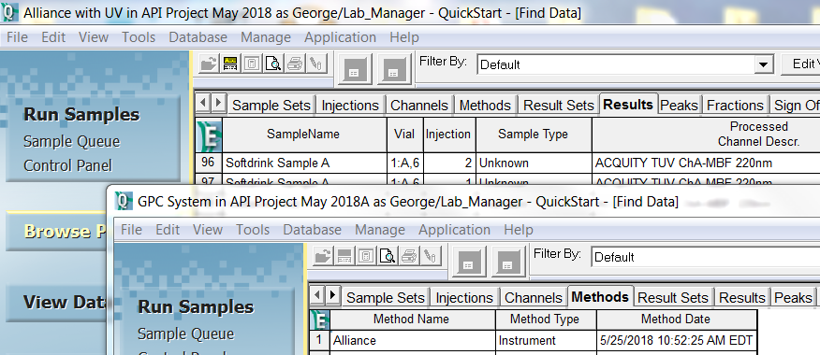
Task: Switch to Methods tab in Alliance window
Action: [x=485, y=106]
